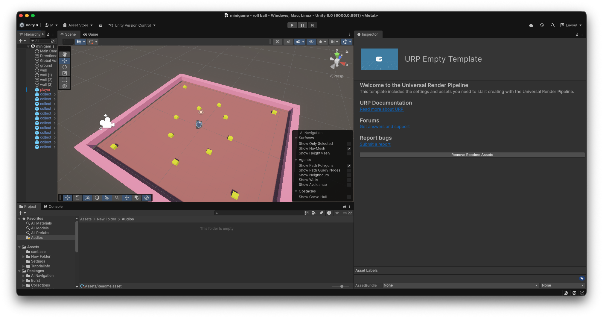Select the Rotate tool
Viewport: 603px width, 318px height.
coord(64,67)
